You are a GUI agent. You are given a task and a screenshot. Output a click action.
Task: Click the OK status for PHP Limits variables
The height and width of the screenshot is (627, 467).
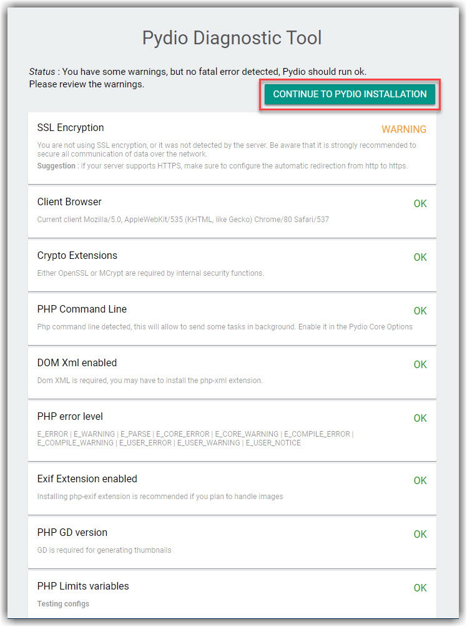pos(420,588)
